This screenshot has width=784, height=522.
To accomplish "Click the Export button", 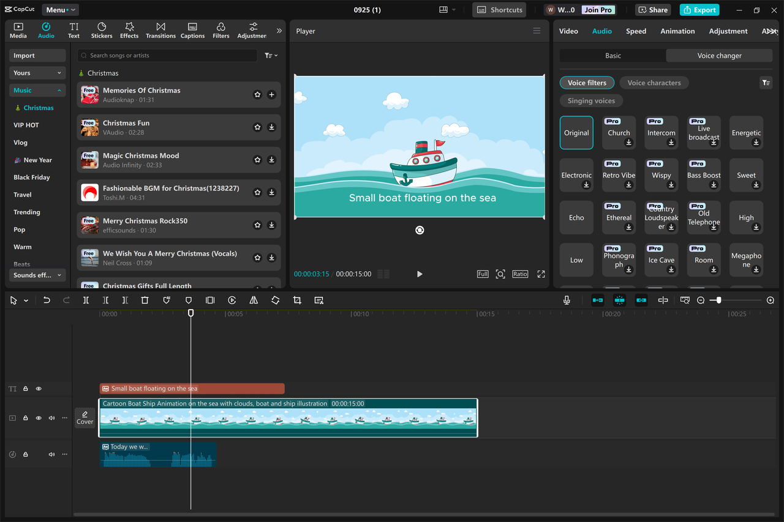I will [x=699, y=10].
